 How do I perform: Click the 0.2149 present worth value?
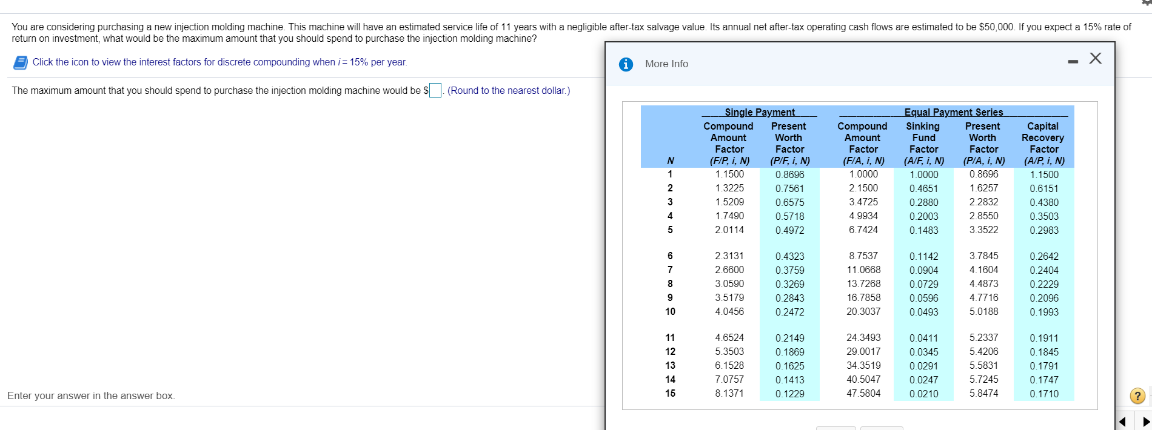click(x=790, y=339)
